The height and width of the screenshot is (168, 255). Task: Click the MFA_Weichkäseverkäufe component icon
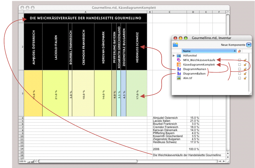pos(179,60)
